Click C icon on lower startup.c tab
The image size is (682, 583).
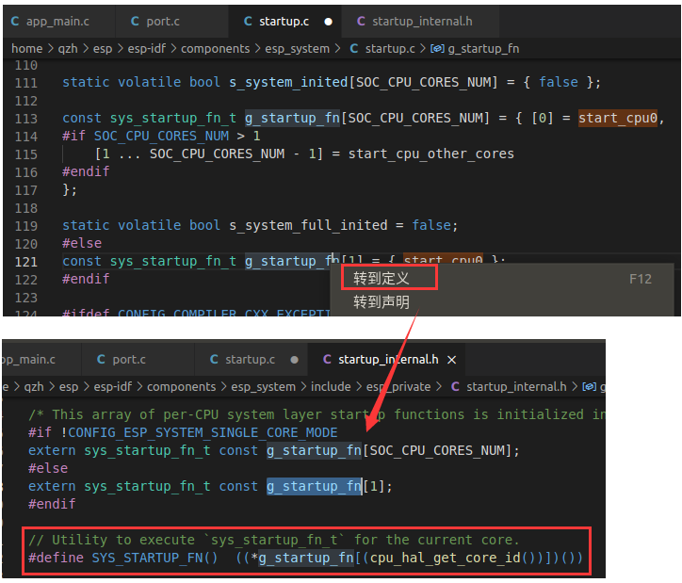pos(214,360)
